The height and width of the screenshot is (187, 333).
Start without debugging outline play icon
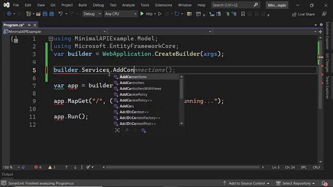click(x=160, y=14)
